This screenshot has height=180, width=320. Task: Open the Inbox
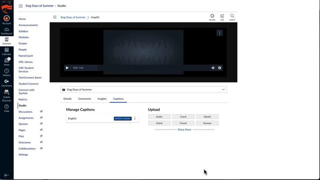(6, 62)
